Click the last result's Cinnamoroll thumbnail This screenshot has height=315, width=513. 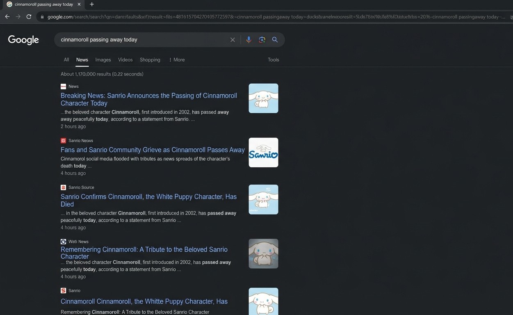263,301
